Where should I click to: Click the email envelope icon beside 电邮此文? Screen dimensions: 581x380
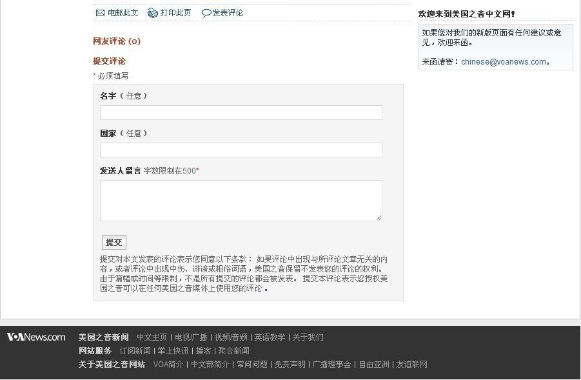(100, 13)
